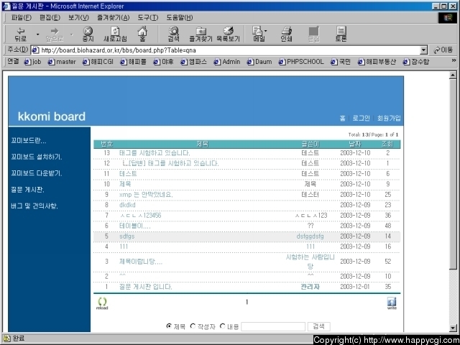Screen dimensions: 460x345
Task: Expand the address bar dropdown arrow
Action: (423, 50)
